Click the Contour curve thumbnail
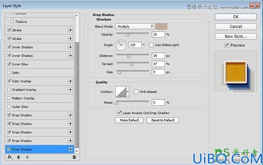263x165 pixels. pyautogui.click(x=121, y=92)
